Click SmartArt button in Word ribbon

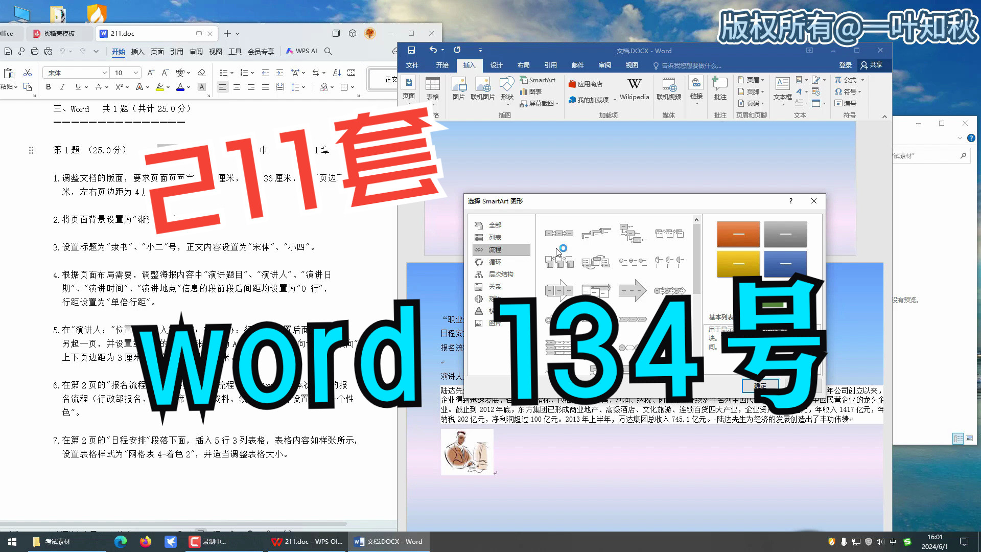click(538, 80)
